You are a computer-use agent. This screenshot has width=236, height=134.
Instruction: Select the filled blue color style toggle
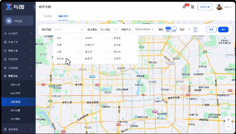click(x=168, y=30)
